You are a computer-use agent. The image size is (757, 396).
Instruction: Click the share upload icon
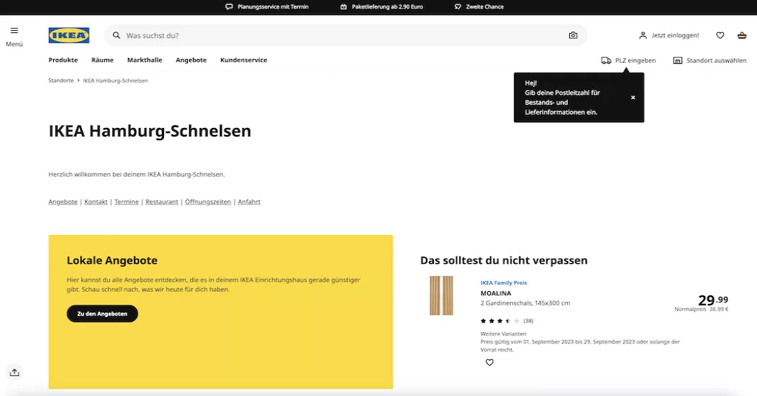[x=14, y=372]
